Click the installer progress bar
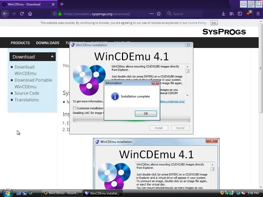The image size is (263, 197). tap(131, 119)
